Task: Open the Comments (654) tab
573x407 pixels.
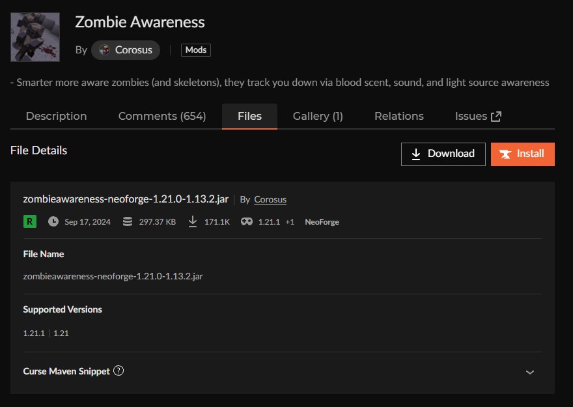Action: [162, 116]
